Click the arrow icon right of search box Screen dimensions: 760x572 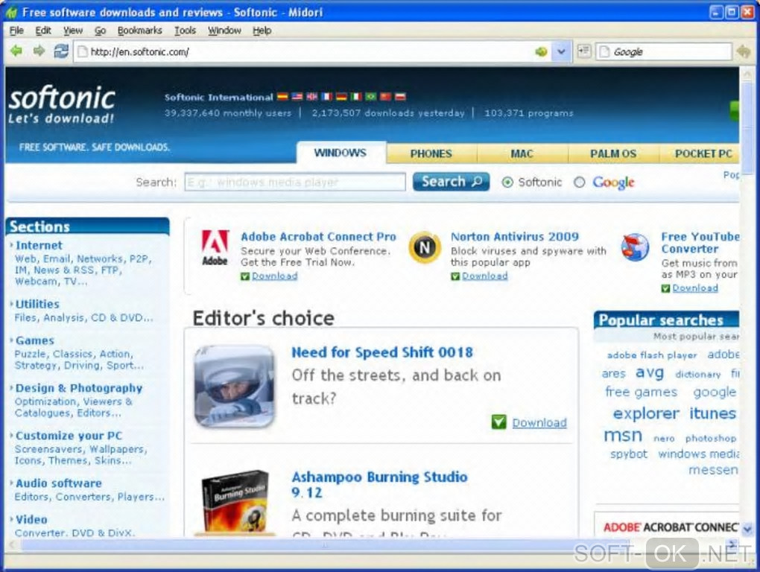(x=743, y=51)
